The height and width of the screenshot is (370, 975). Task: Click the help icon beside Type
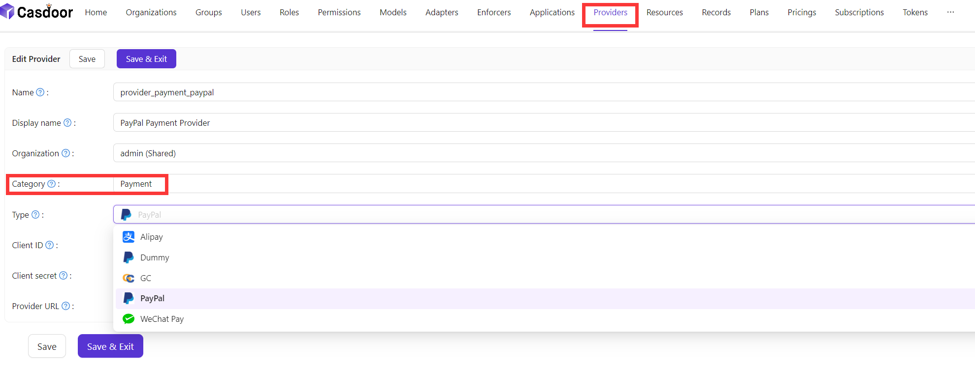click(x=35, y=215)
